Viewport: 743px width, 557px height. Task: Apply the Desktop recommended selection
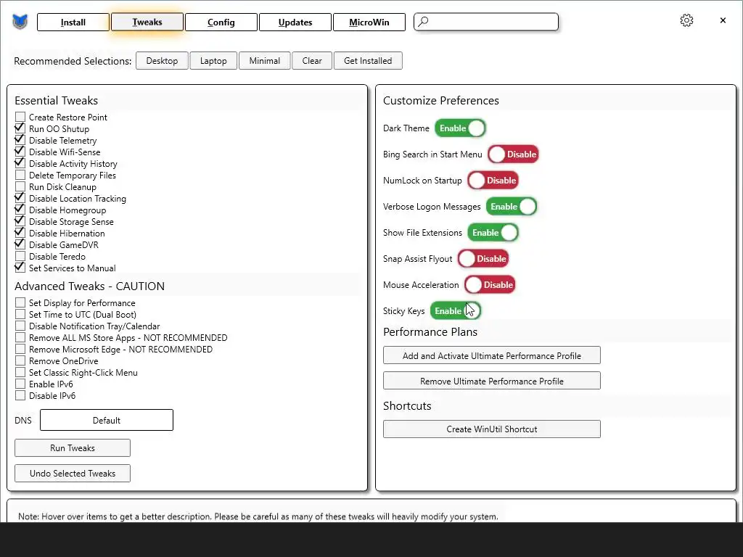[162, 61]
